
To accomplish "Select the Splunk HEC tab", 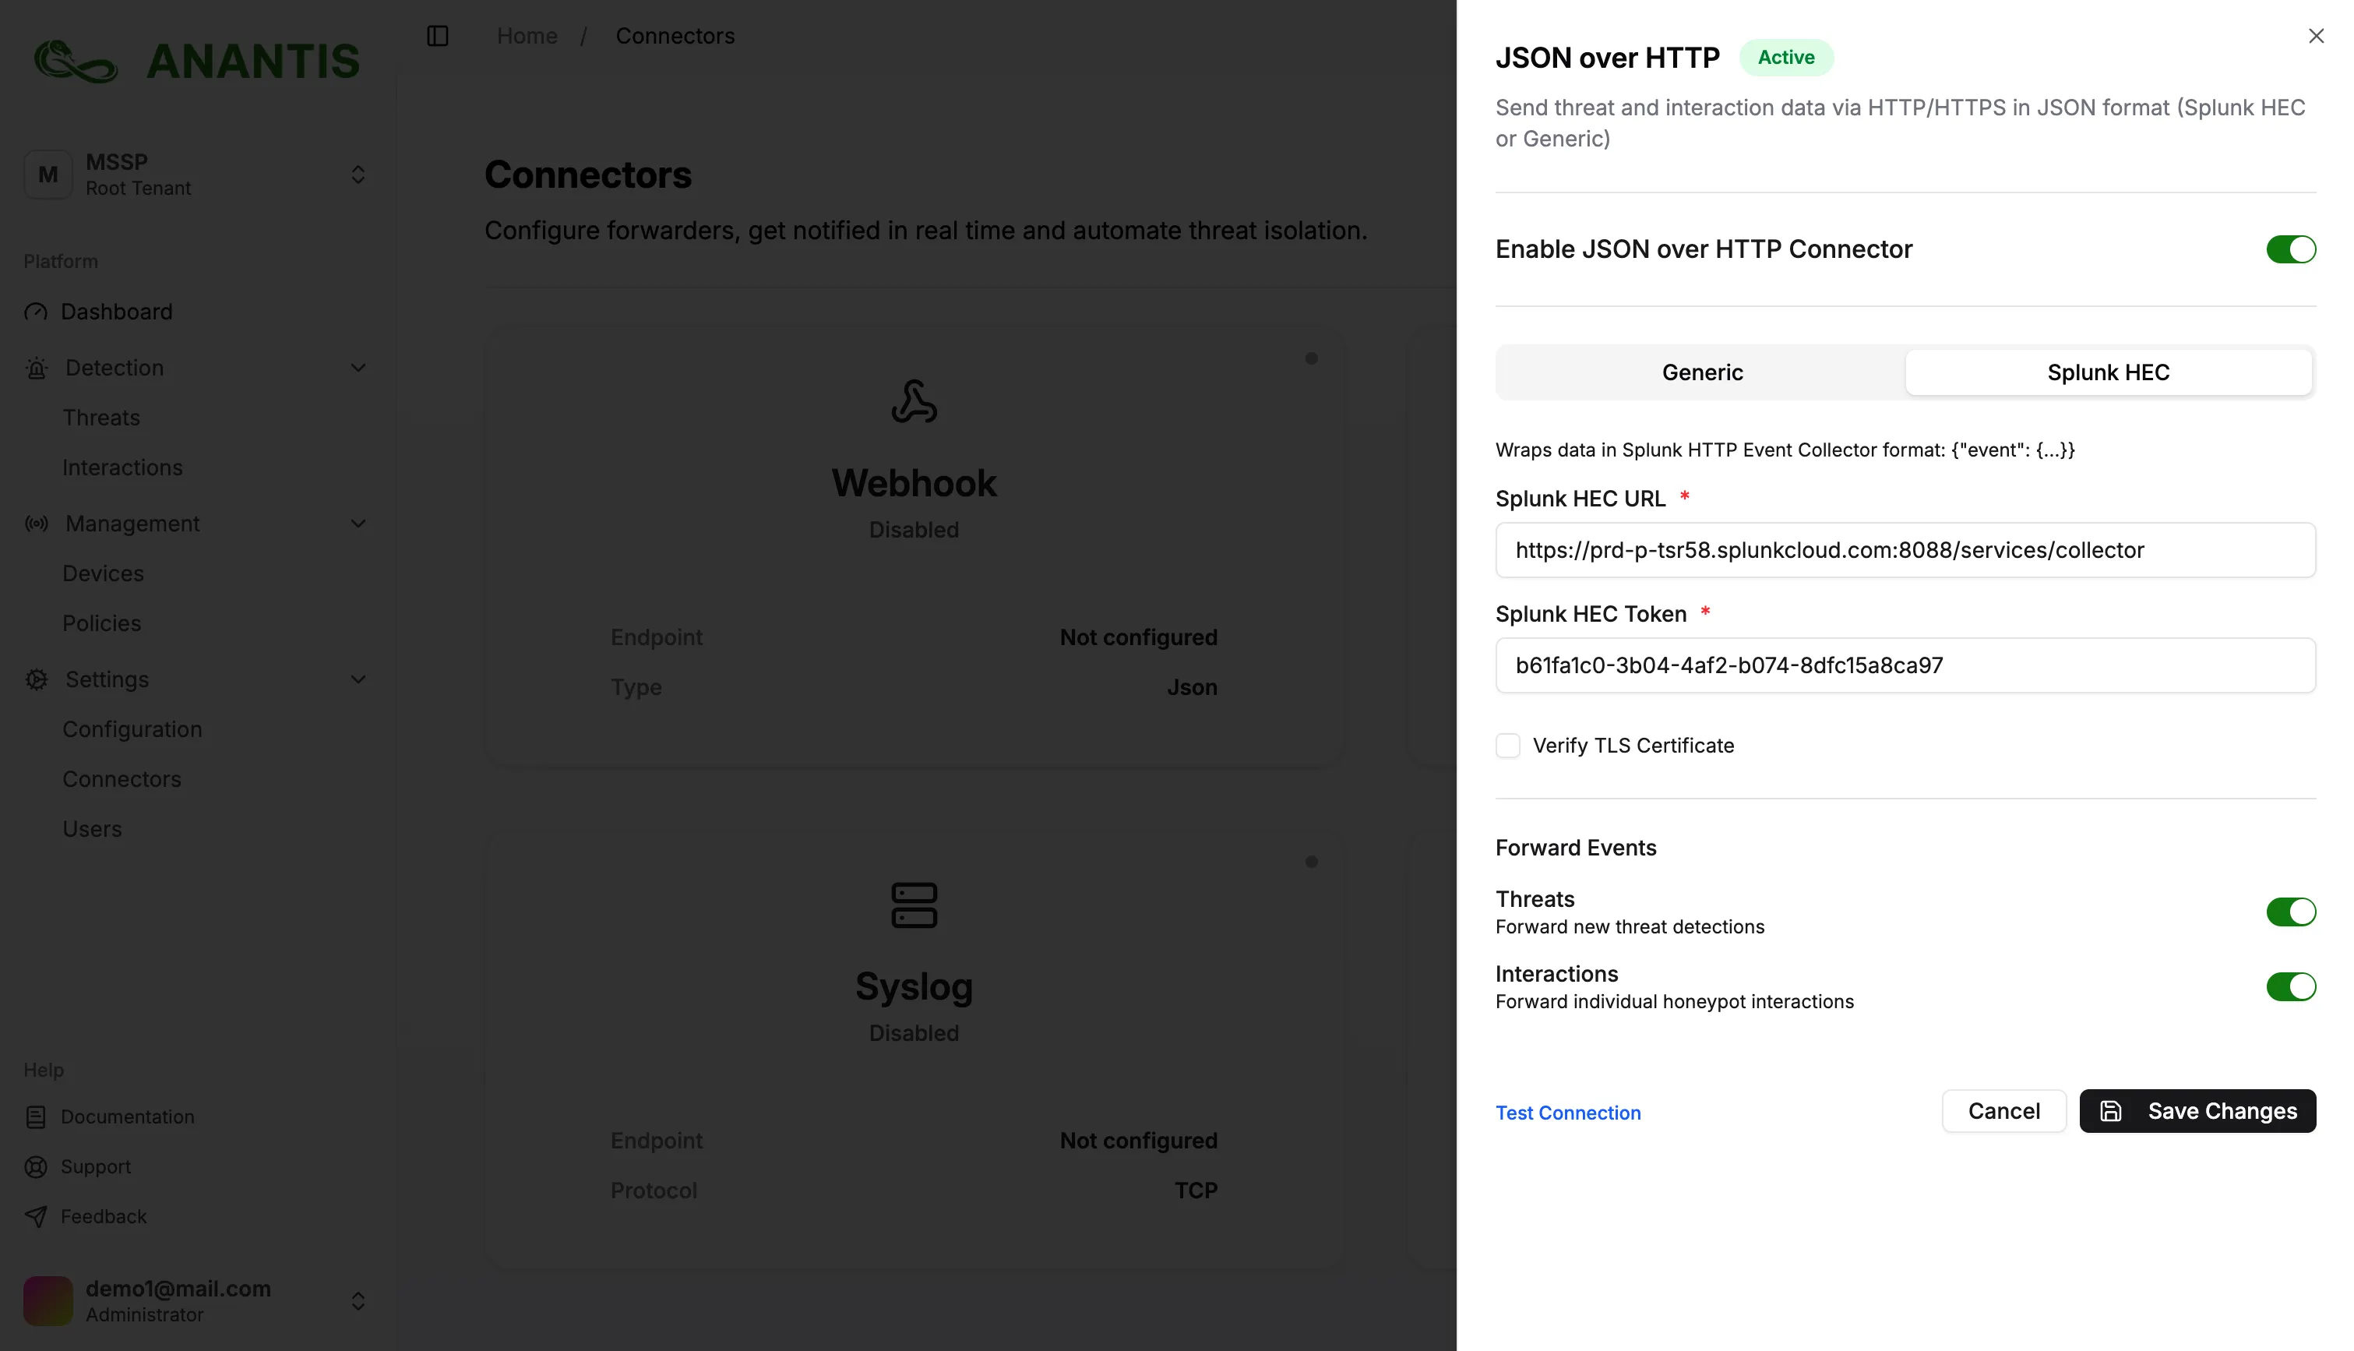I will click(x=2107, y=372).
